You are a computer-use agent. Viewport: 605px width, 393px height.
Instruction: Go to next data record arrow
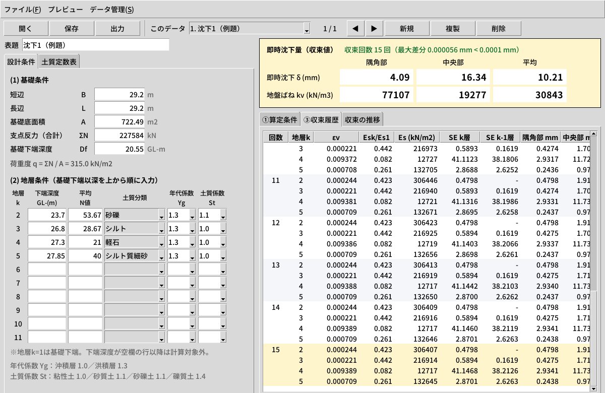374,29
